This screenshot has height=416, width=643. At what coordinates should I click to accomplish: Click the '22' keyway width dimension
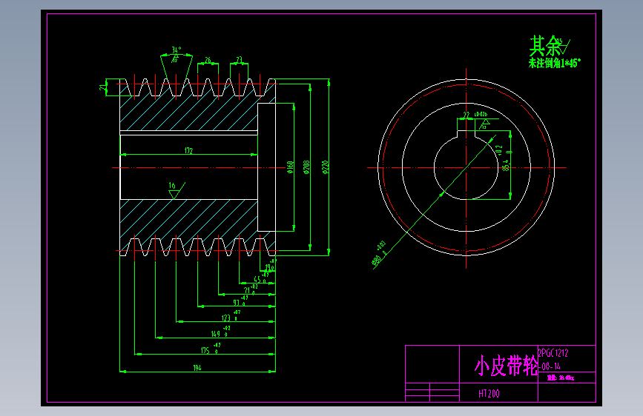(466, 115)
